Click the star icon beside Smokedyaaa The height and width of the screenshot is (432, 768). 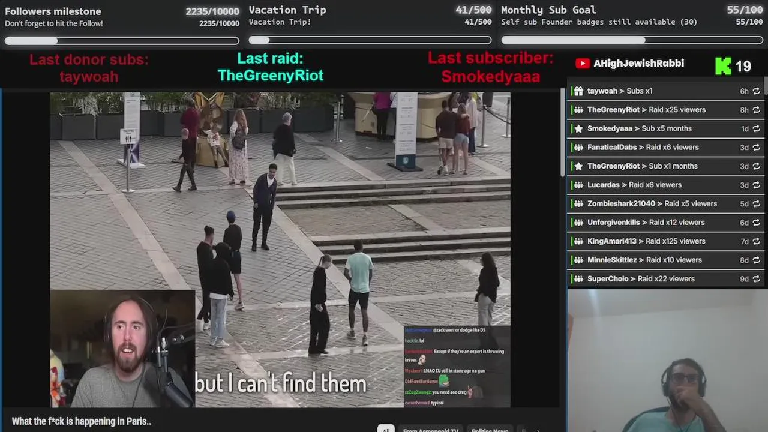pyautogui.click(x=578, y=128)
